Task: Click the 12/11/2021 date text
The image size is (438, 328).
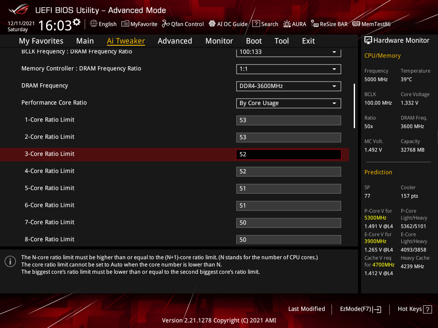Action: click(21, 23)
